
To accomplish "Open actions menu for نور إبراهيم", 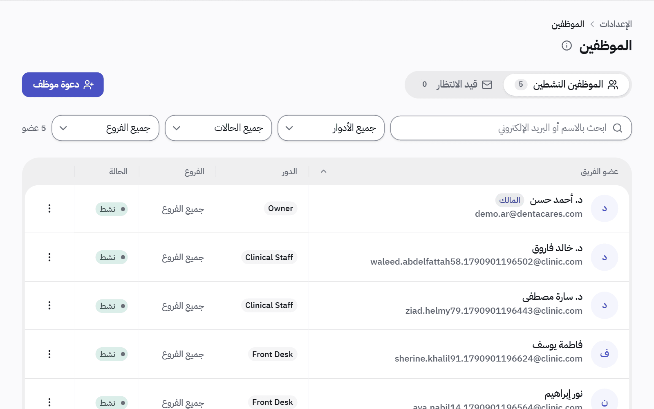I will click(49, 402).
